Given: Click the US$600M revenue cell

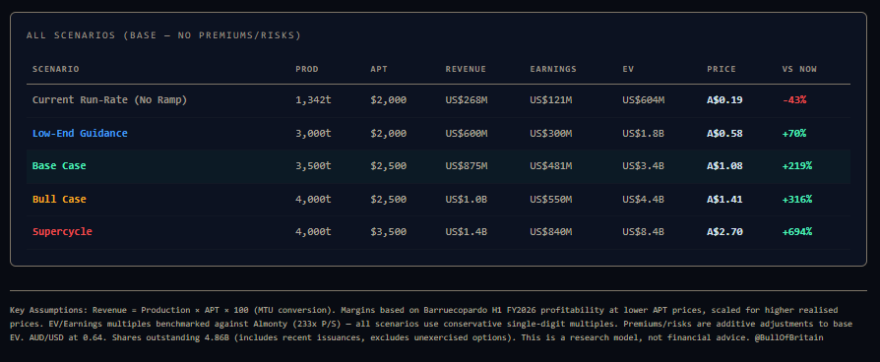Looking at the screenshot, I should tap(467, 133).
